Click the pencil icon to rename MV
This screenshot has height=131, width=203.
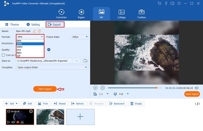click(x=34, y=31)
